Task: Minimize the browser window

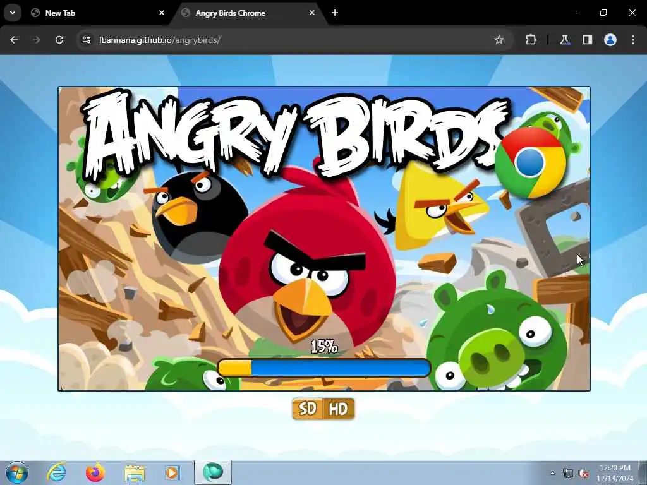Action: click(x=574, y=13)
